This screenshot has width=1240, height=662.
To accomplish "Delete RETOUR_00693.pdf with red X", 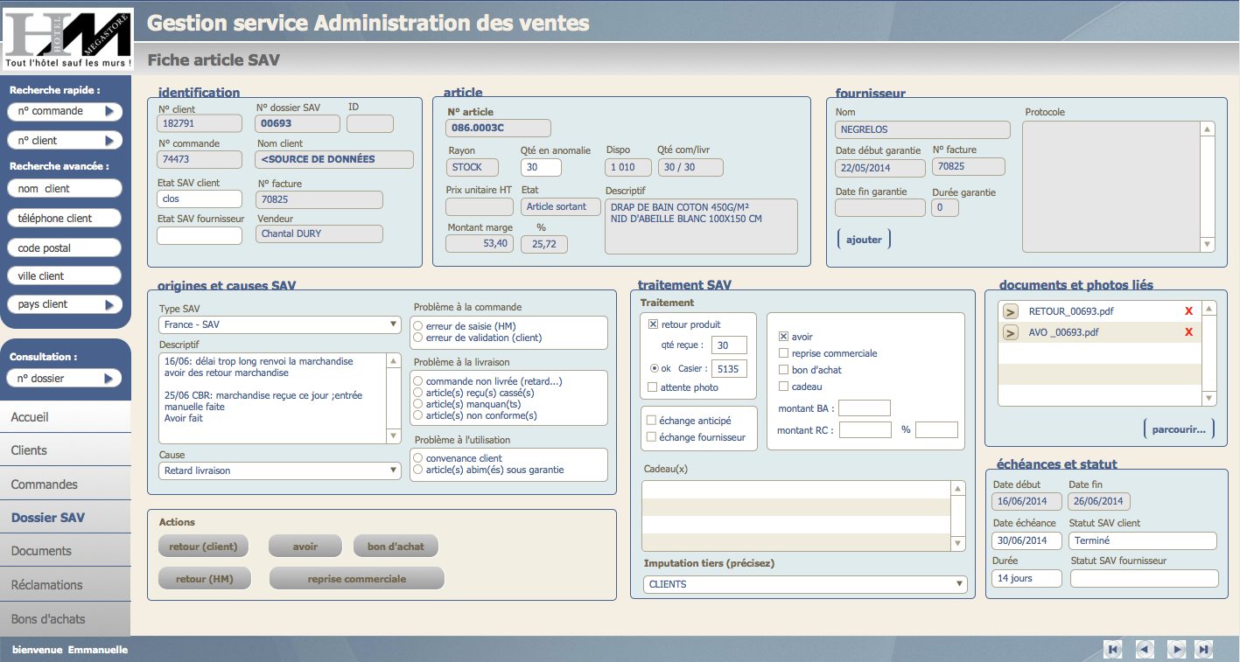I will pyautogui.click(x=1188, y=311).
